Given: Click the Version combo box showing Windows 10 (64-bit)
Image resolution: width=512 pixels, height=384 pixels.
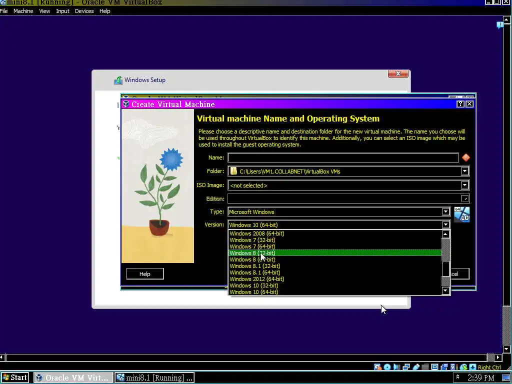Looking at the screenshot, I should pyautogui.click(x=339, y=224).
